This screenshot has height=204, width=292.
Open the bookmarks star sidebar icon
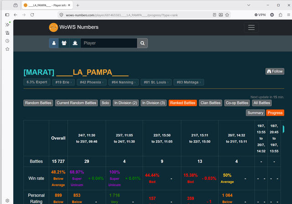(x=7, y=49)
